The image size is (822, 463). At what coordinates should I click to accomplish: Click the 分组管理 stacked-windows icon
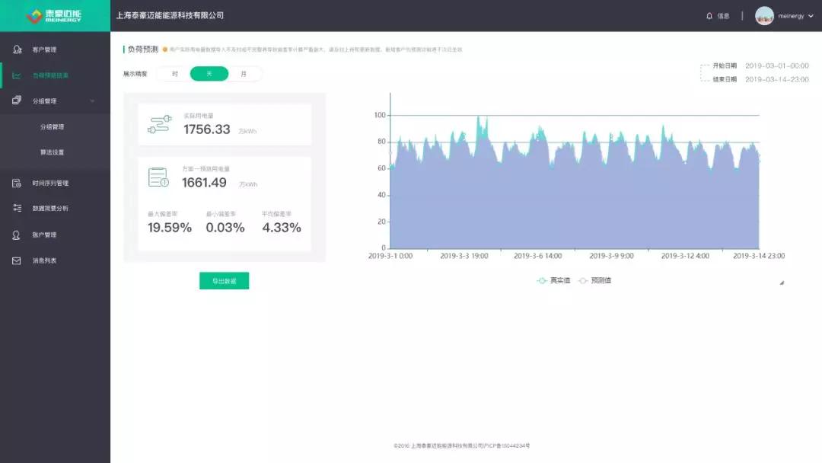point(17,101)
